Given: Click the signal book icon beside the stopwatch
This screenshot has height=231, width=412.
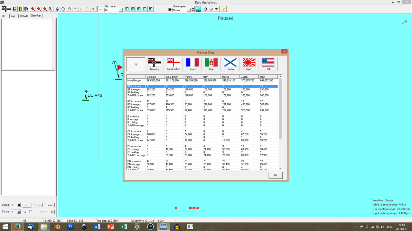Looking at the screenshot, I should [x=211, y=9].
